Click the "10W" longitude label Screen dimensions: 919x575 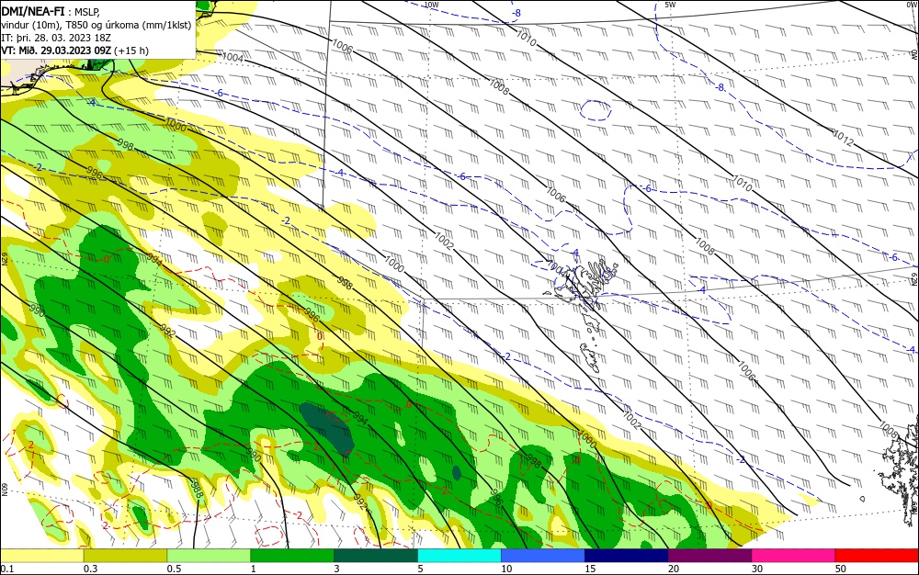click(x=431, y=5)
